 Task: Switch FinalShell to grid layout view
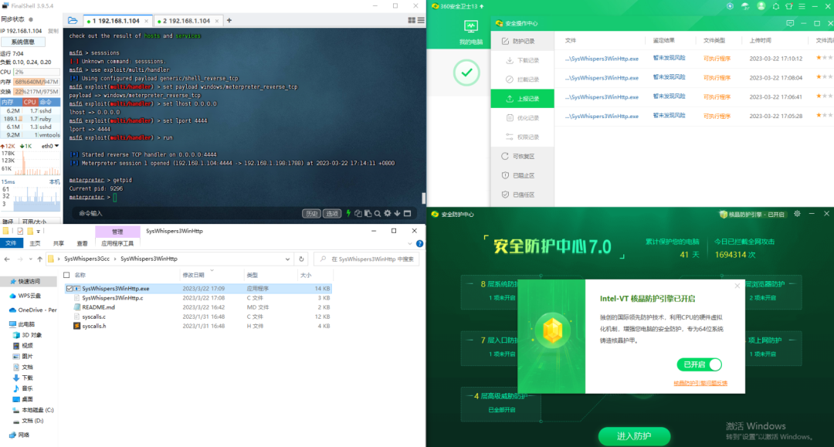[412, 20]
